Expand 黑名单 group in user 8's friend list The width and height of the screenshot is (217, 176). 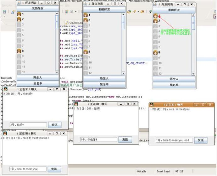point(174,85)
